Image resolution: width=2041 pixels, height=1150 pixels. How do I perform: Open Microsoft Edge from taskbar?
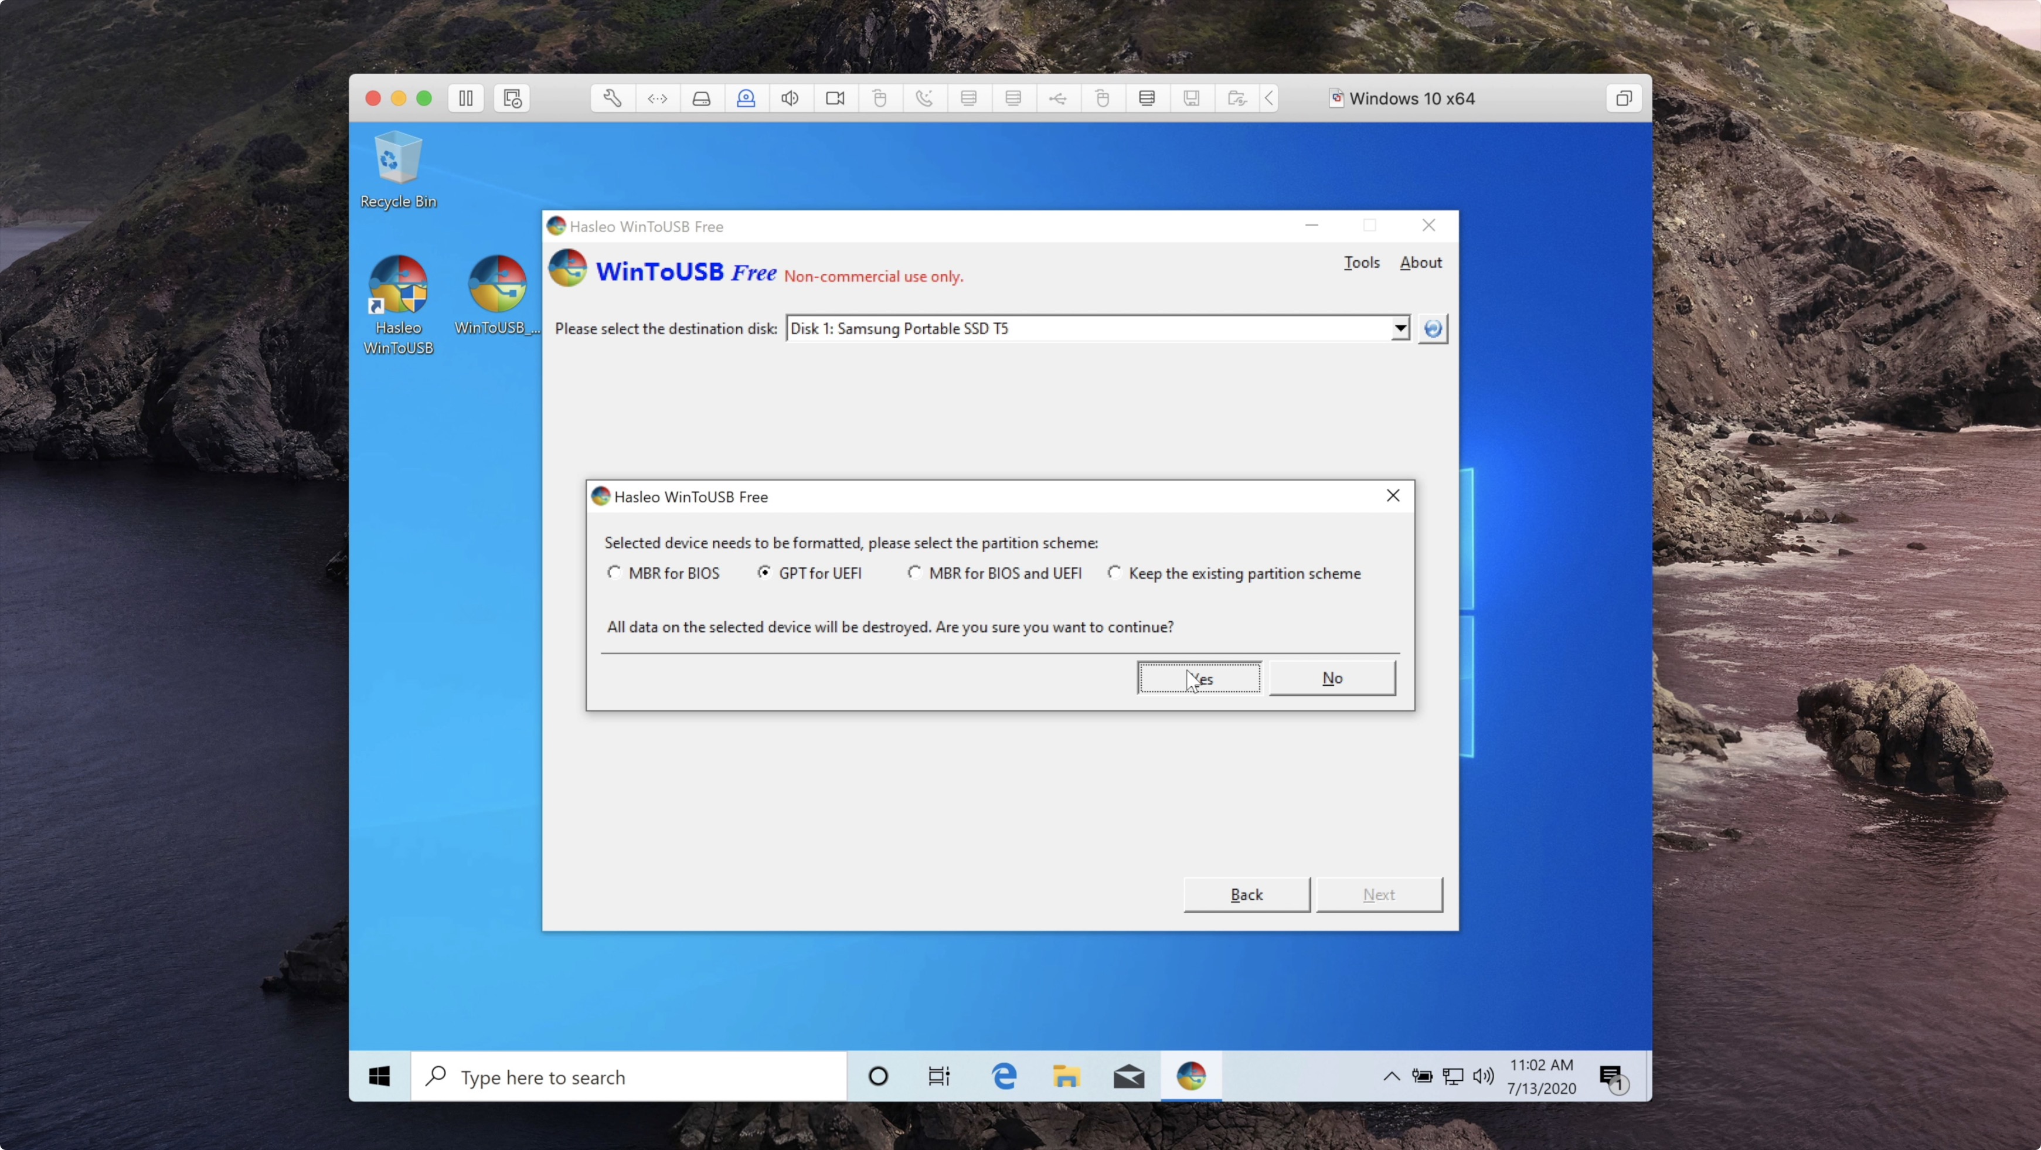pyautogui.click(x=1004, y=1076)
